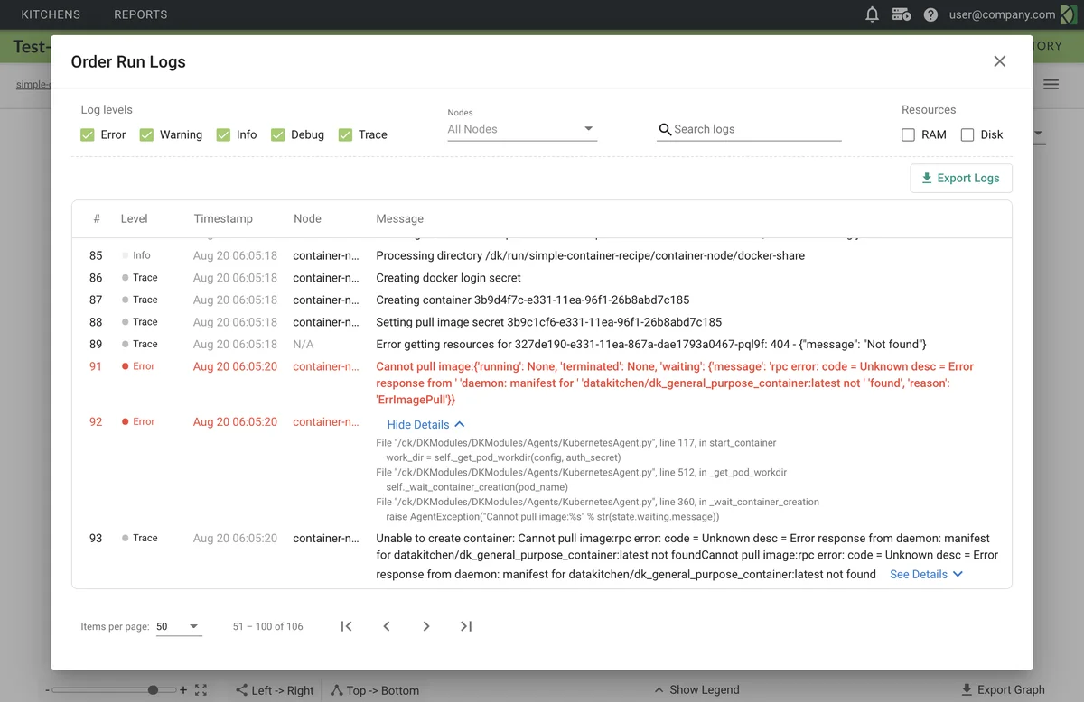The width and height of the screenshot is (1084, 702).
Task: Open the help icon in the top bar
Action: click(x=930, y=14)
